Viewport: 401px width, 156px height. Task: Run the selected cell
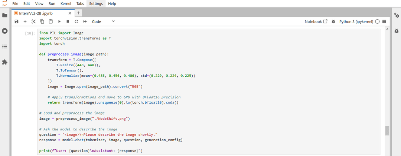point(59,22)
